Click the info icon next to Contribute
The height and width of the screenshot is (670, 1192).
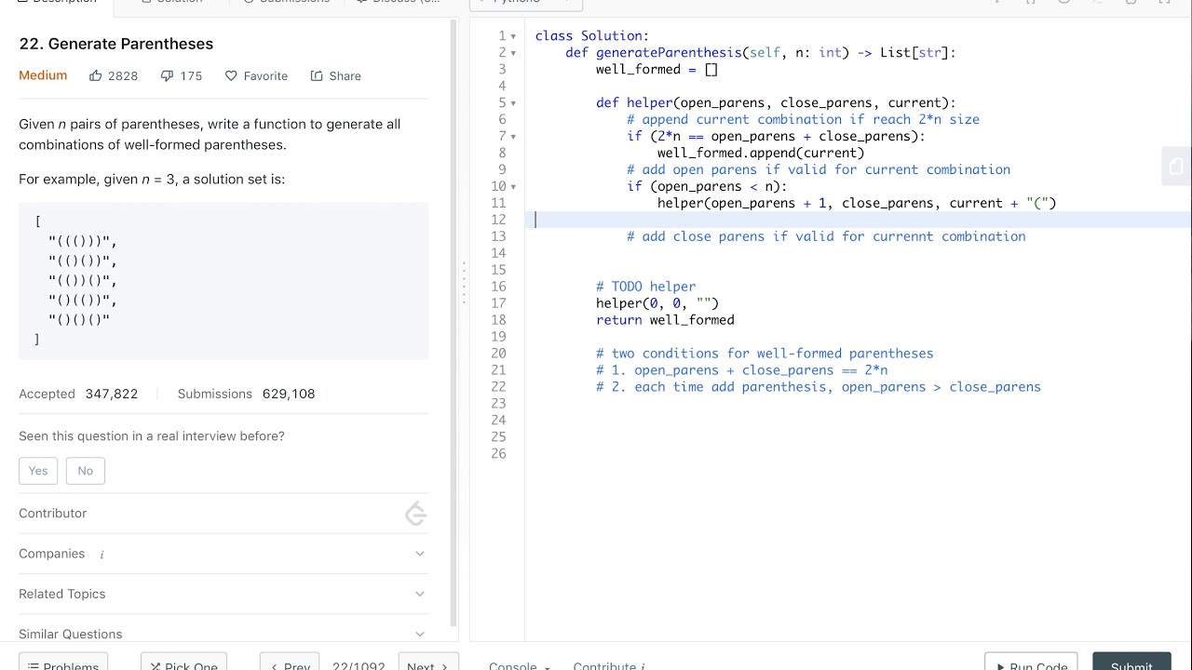coord(643,667)
